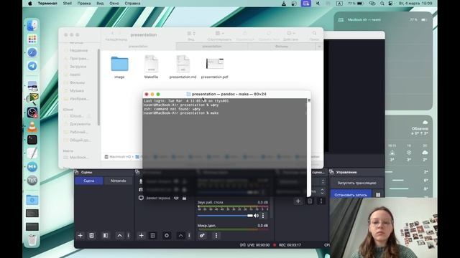Screen dimensions: 460x258
Task: Move scene up with arrow icon
Action: (x=120, y=236)
